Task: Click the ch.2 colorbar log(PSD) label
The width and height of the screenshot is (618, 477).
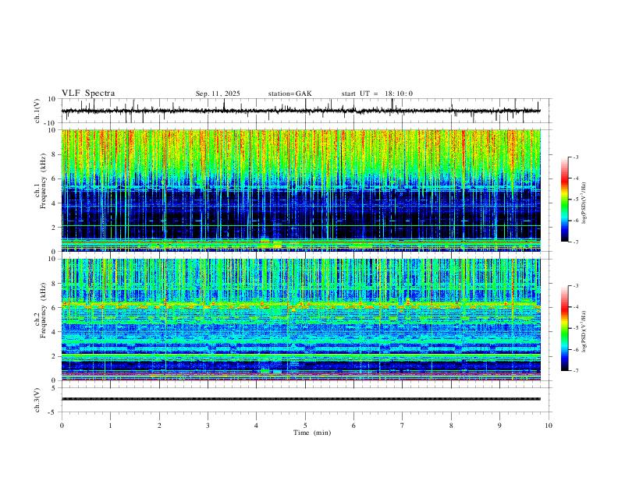Action: (584, 332)
